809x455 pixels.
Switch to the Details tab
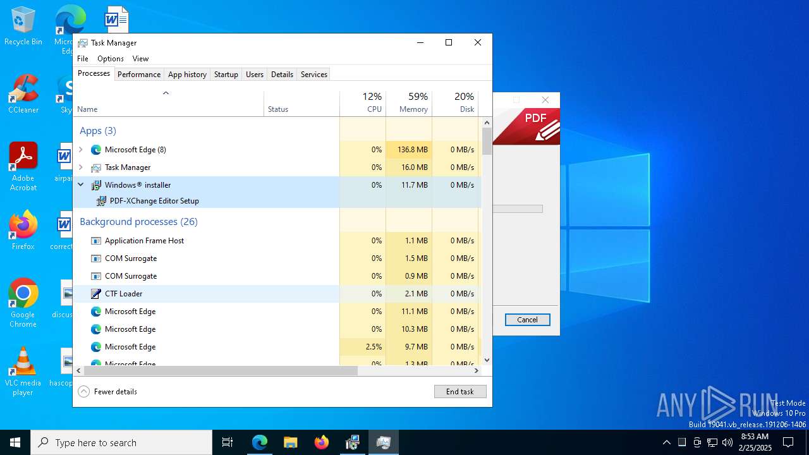(282, 75)
